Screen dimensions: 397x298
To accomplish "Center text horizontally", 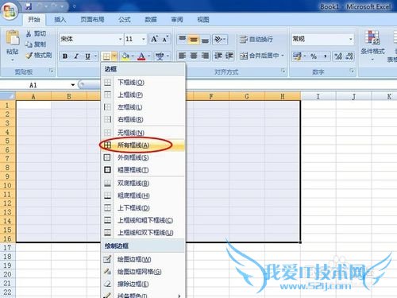I will click(194, 56).
